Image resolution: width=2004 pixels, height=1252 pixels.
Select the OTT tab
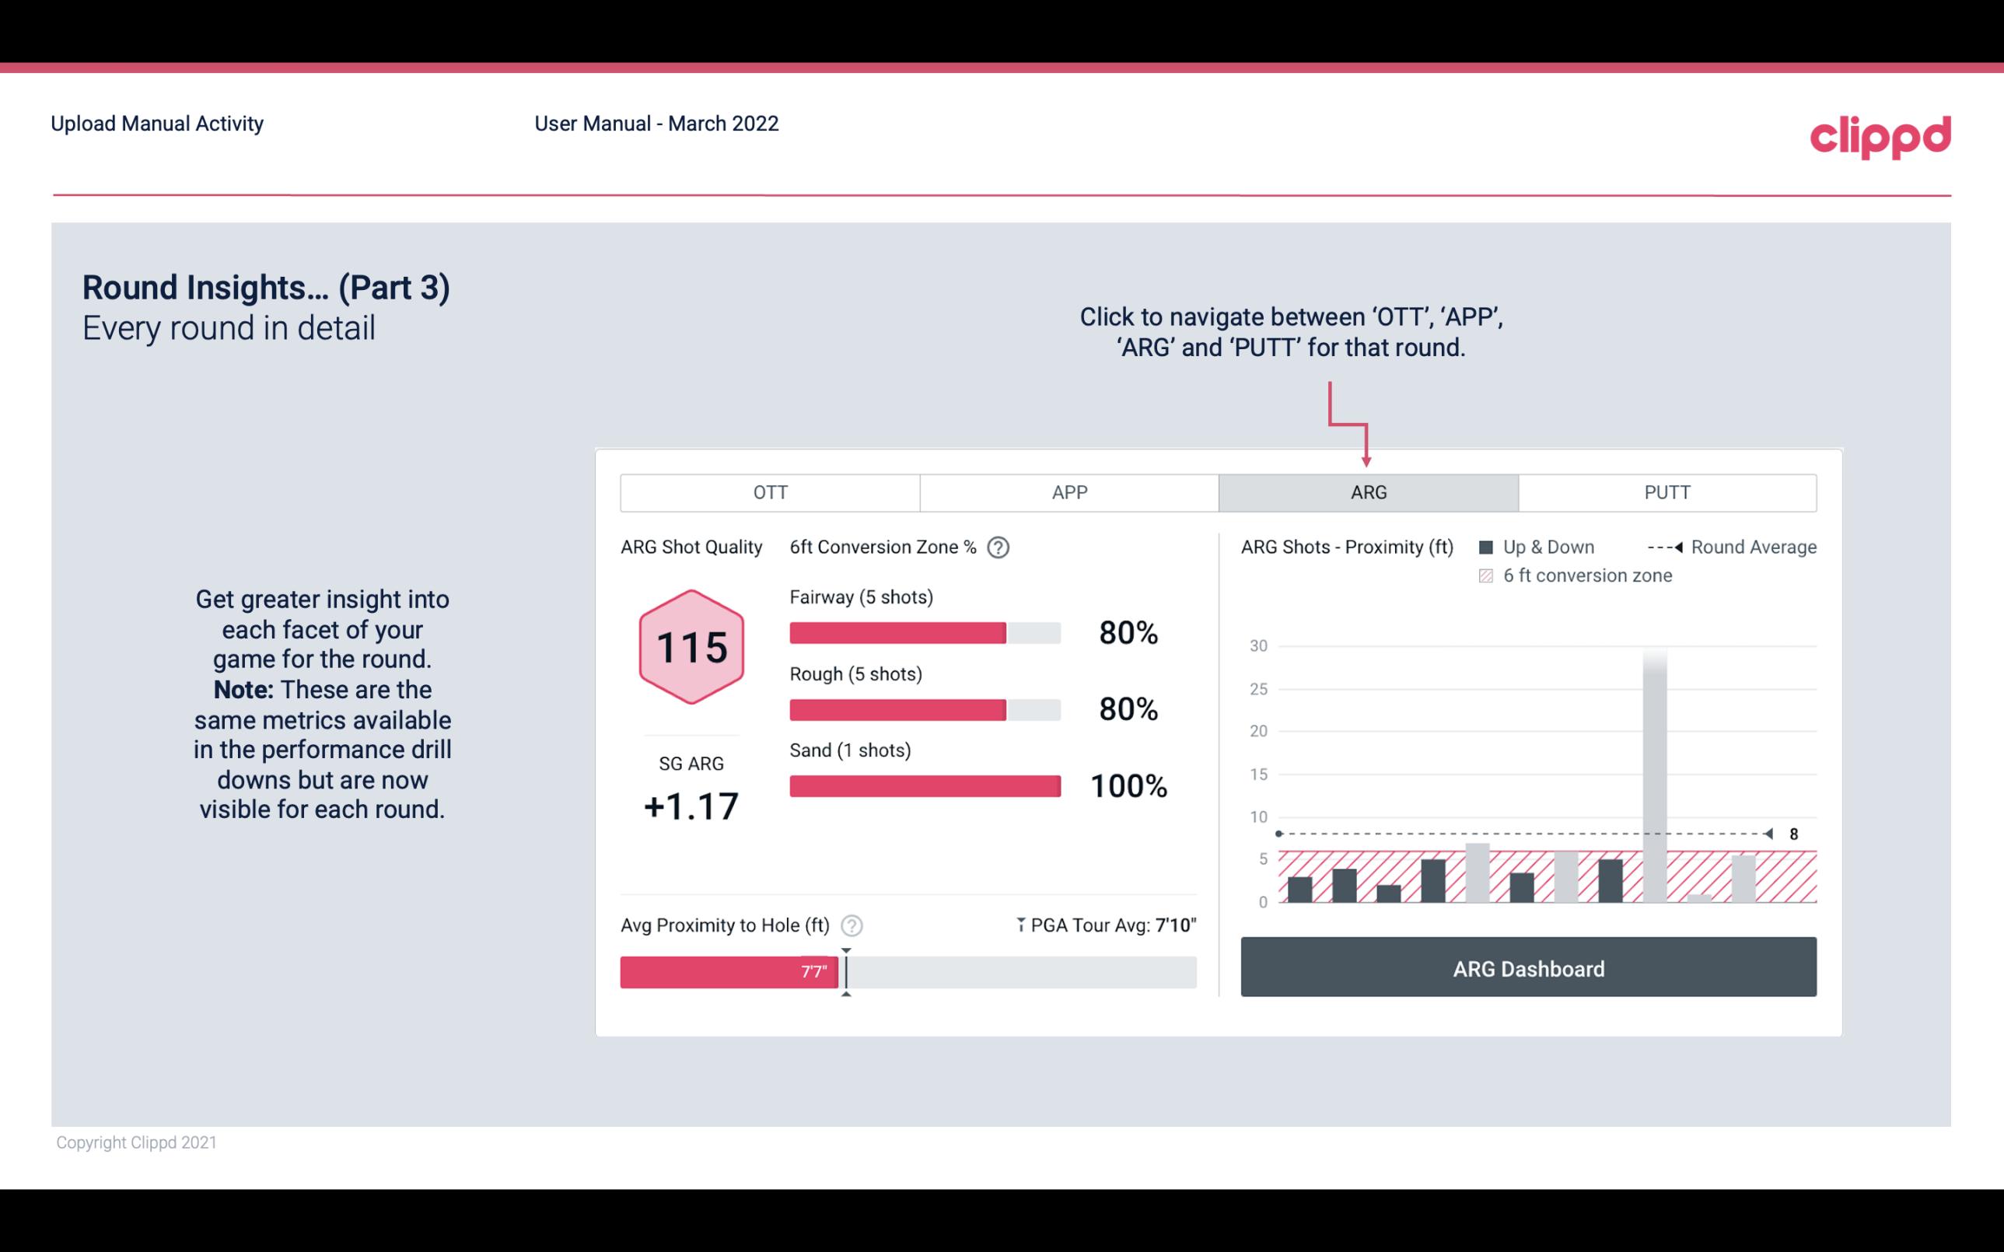click(768, 491)
